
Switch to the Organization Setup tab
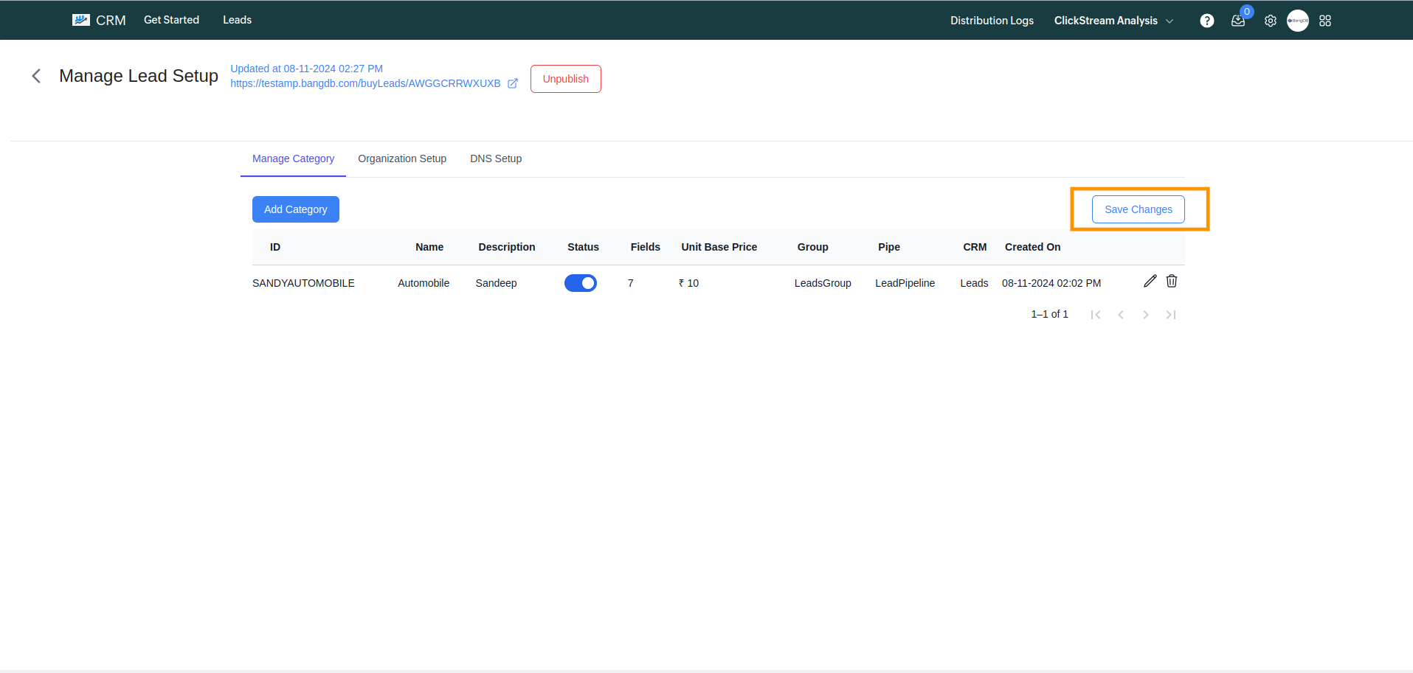(x=402, y=158)
